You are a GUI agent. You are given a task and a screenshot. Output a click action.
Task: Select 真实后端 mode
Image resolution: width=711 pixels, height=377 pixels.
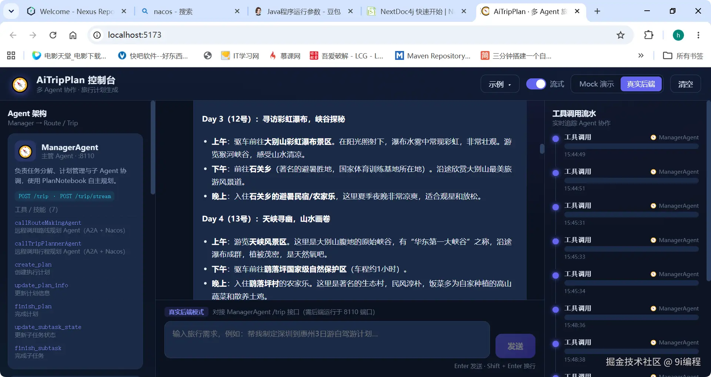641,84
